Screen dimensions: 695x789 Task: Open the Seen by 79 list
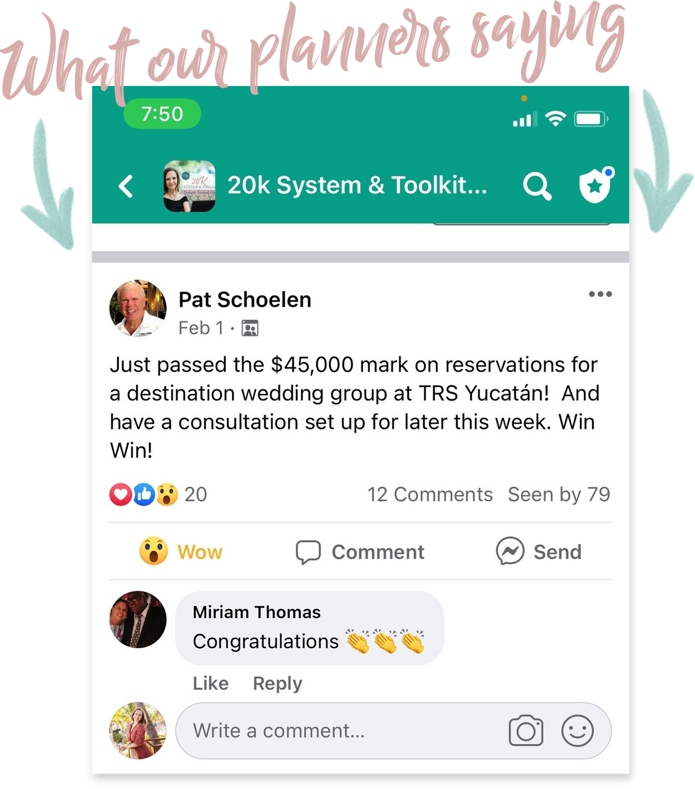click(559, 494)
